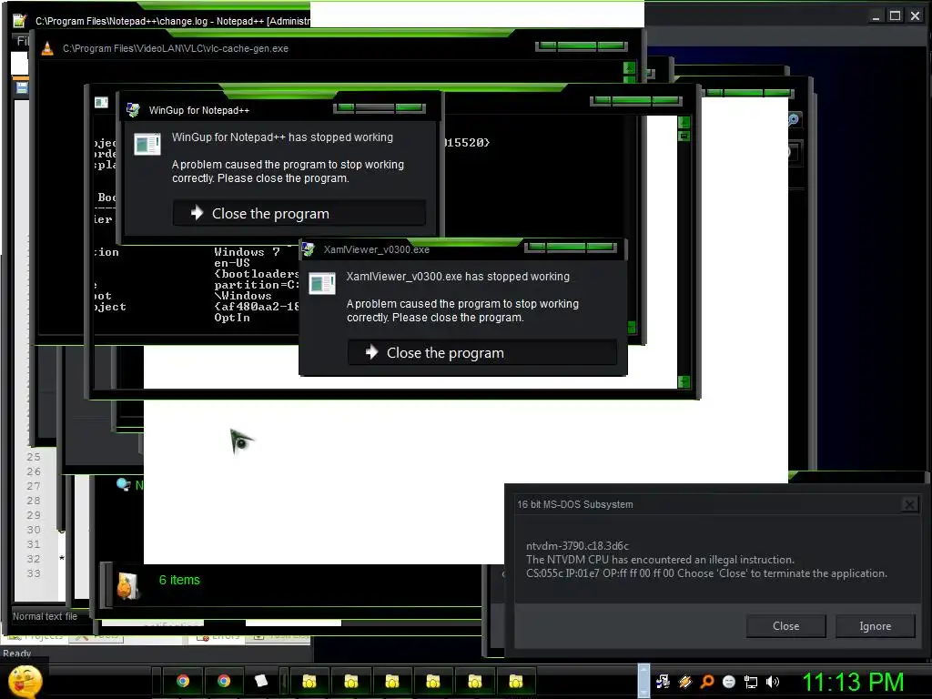Click the 'WinGup for Notepad++ has stopped working' heading
The height and width of the screenshot is (699, 932).
[x=282, y=137]
